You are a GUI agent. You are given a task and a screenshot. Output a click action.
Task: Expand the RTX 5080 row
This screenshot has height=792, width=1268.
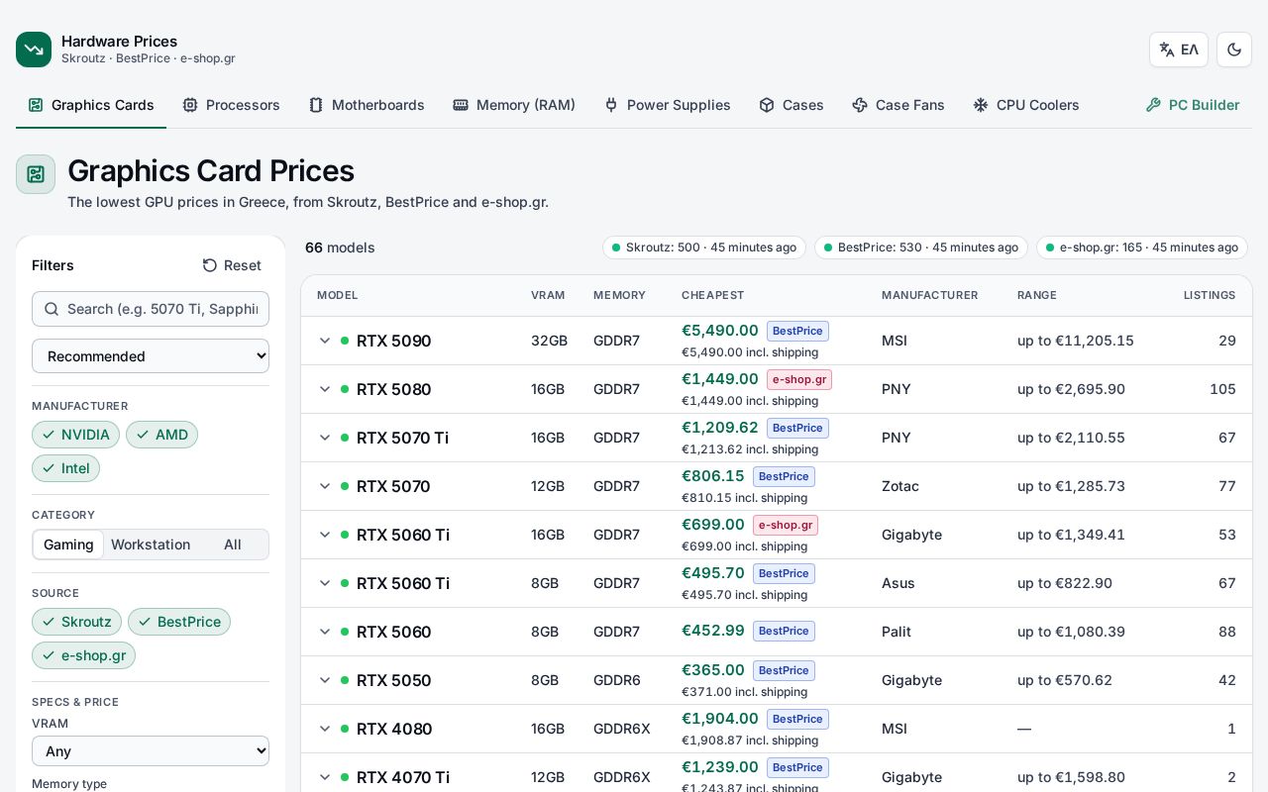coord(324,389)
